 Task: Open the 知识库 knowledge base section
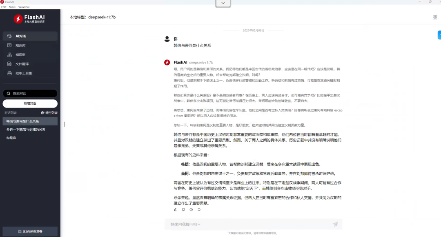(30, 46)
